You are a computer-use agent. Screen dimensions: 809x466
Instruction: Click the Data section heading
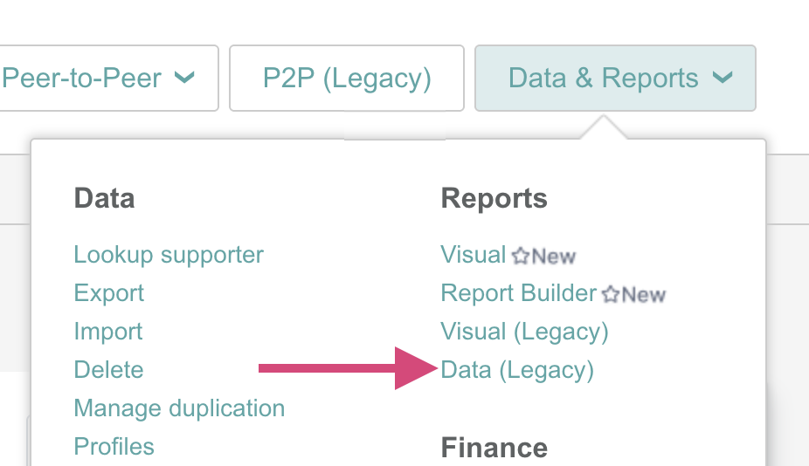[104, 198]
